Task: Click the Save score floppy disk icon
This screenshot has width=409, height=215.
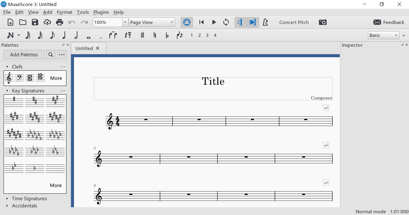Action: (35, 22)
